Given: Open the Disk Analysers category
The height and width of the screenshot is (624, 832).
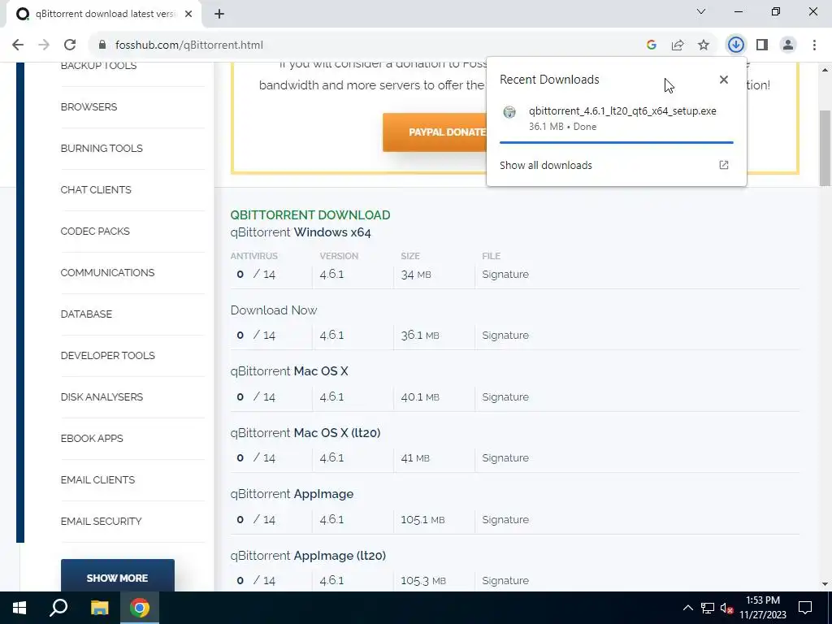Looking at the screenshot, I should tap(102, 396).
